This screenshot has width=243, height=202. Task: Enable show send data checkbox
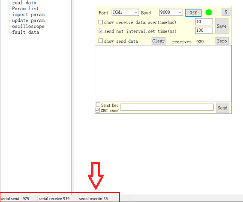[101, 41]
